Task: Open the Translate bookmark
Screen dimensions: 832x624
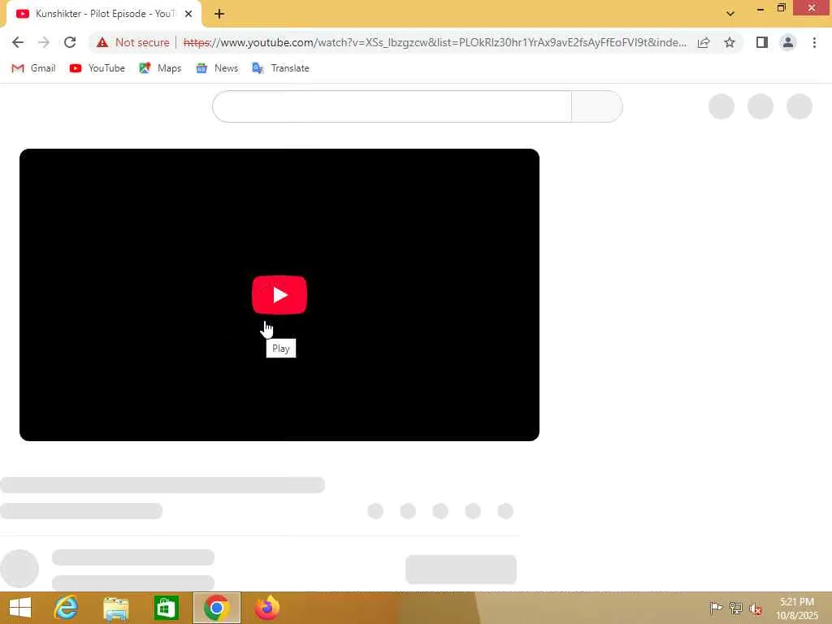Action: pos(280,68)
